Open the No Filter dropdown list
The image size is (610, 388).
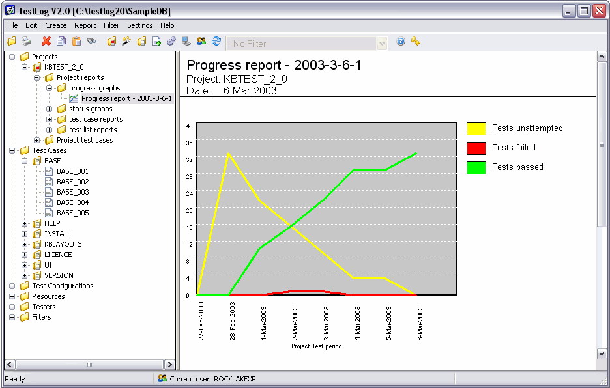(382, 44)
